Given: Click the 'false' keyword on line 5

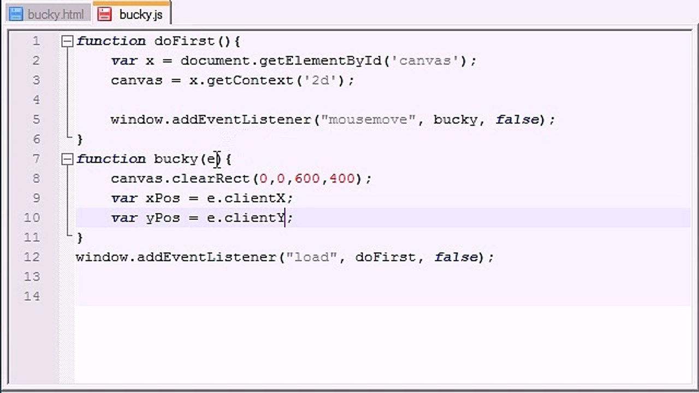Looking at the screenshot, I should pos(517,120).
